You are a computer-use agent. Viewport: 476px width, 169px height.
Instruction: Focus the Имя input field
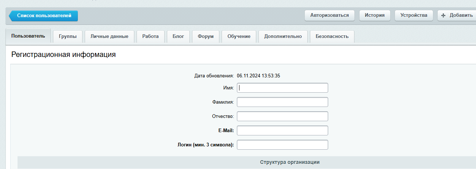pos(283,88)
